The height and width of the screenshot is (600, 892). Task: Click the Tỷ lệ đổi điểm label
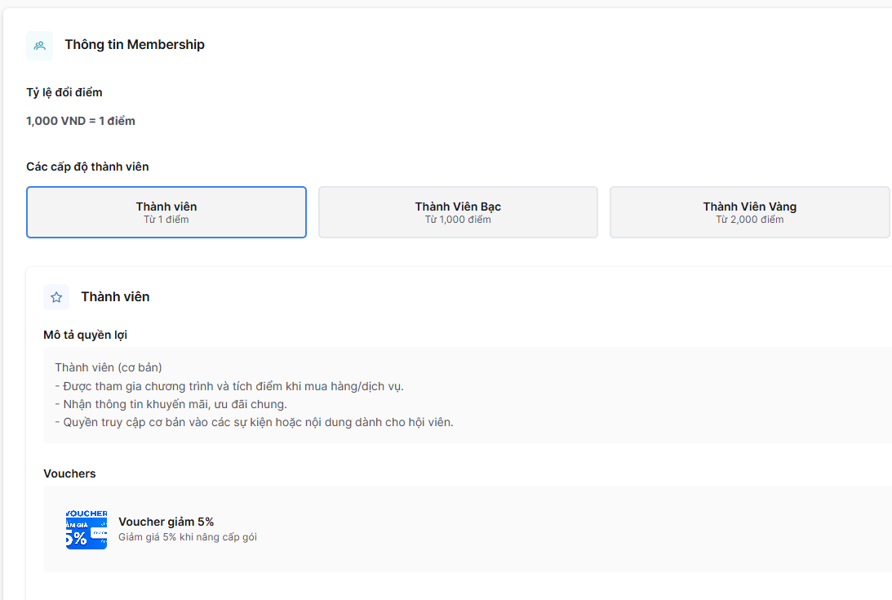64,92
